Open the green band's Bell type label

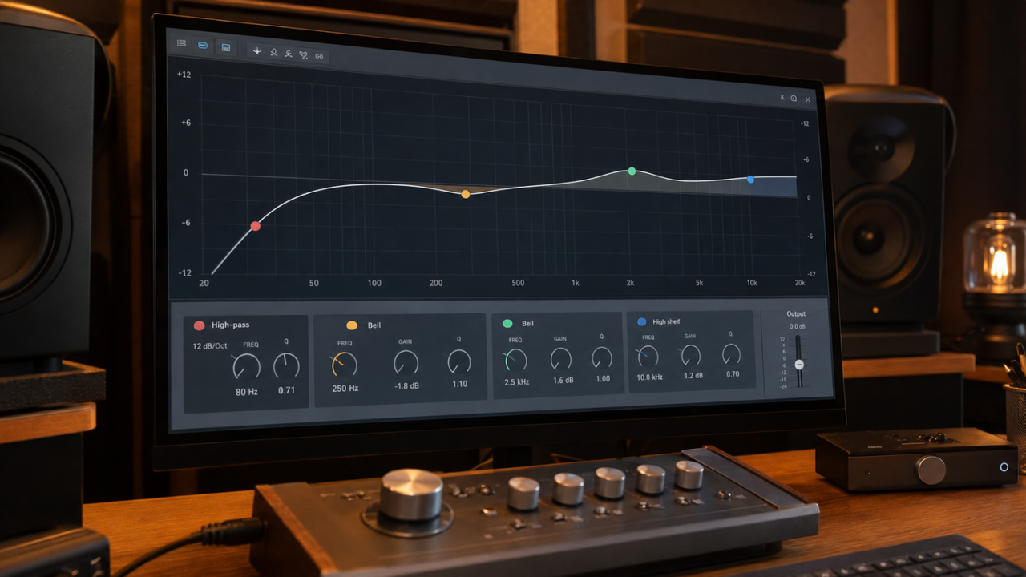point(527,324)
